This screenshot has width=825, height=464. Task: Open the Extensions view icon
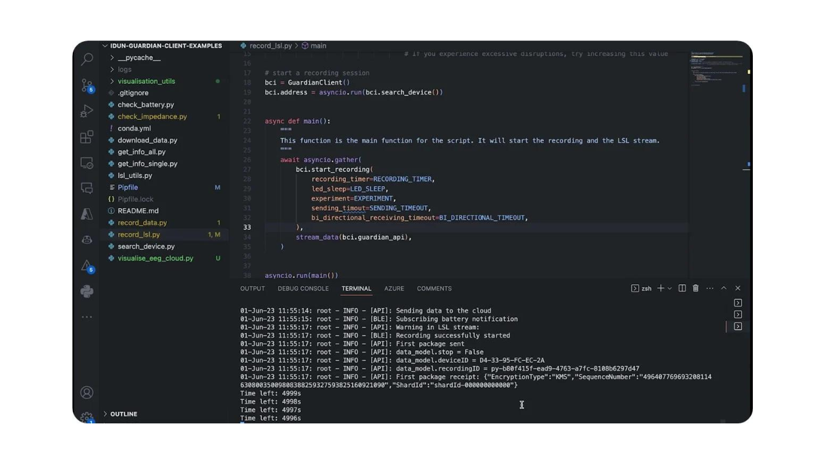(87, 137)
